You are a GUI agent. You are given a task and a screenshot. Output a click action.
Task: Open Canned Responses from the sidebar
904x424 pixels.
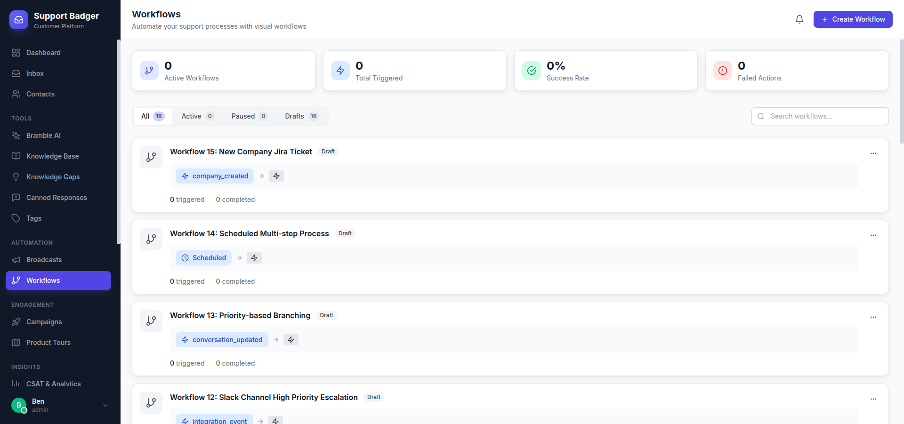(56, 197)
